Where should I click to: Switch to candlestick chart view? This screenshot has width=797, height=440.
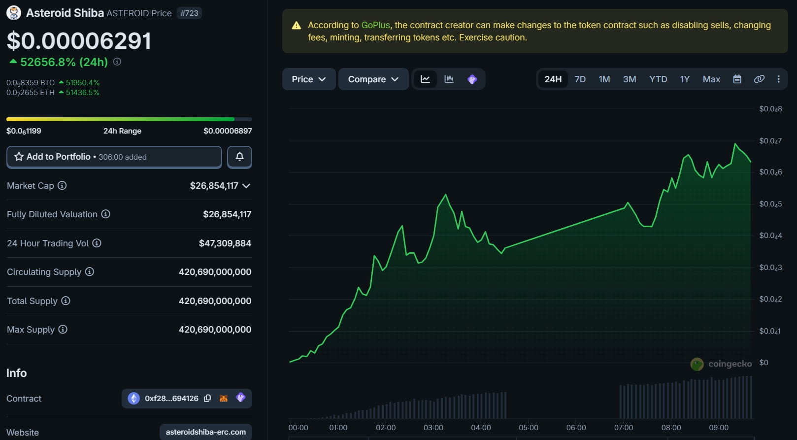pyautogui.click(x=449, y=79)
